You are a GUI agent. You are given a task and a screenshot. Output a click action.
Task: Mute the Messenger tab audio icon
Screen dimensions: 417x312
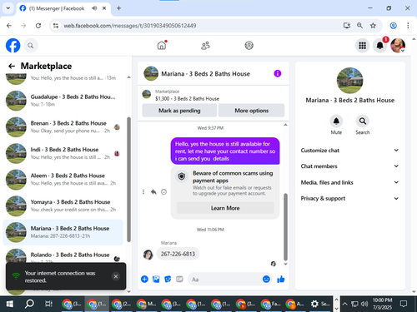(x=94, y=8)
